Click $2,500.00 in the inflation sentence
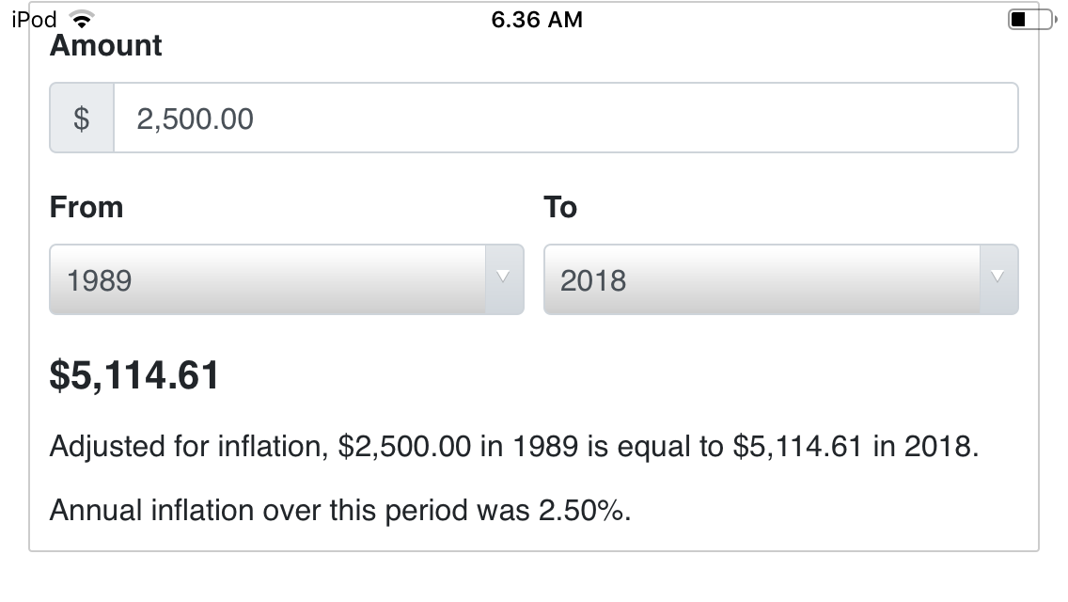This screenshot has height=602, width=1068. 404,447
